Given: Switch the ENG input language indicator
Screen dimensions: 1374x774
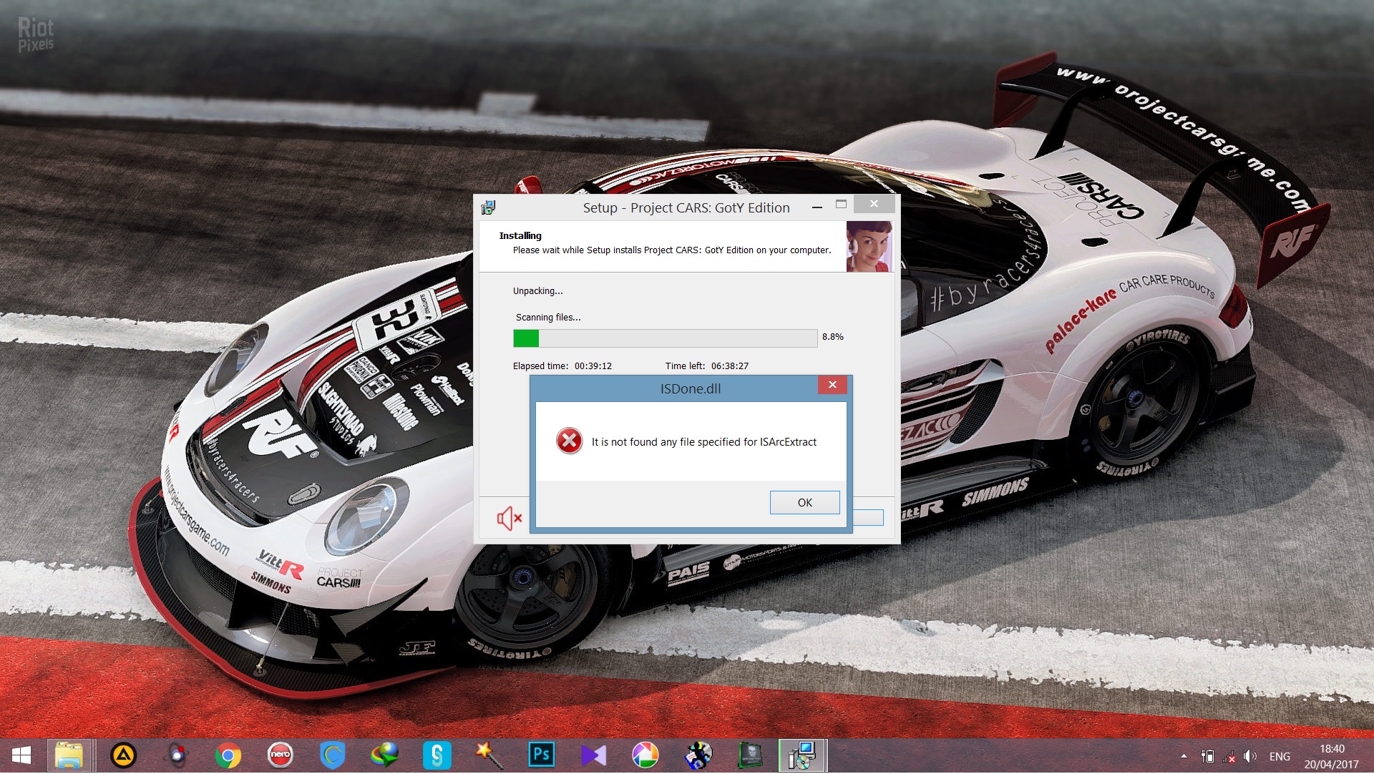Looking at the screenshot, I should 1280,756.
